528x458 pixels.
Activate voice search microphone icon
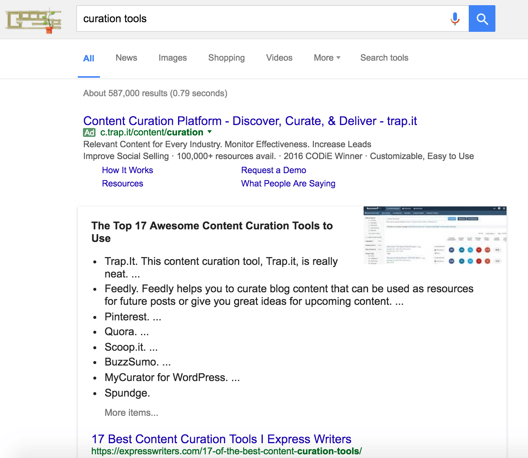tap(455, 18)
